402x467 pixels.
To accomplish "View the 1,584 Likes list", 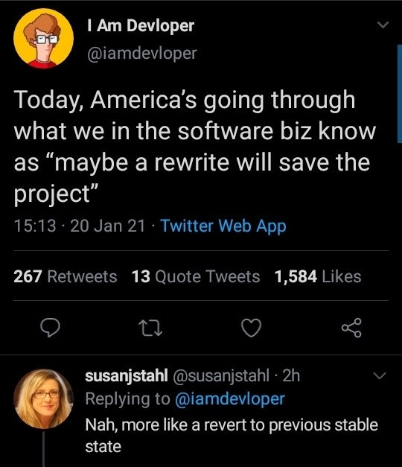I will pos(318,276).
